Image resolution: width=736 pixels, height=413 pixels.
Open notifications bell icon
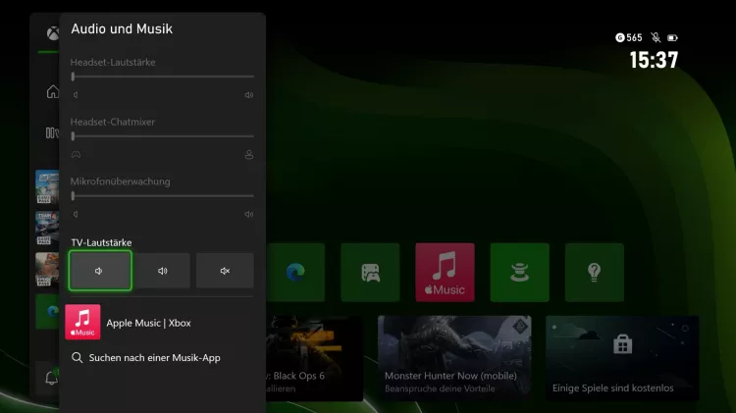[51, 378]
